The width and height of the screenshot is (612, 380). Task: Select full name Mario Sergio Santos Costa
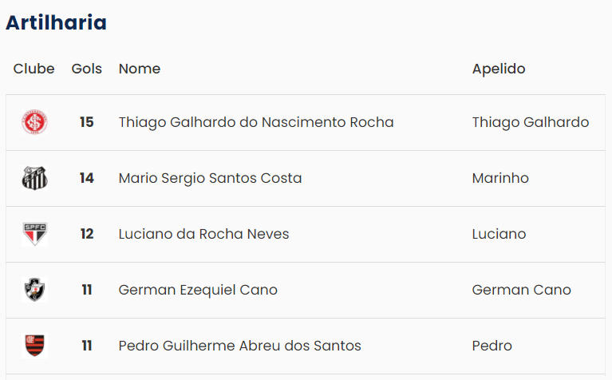tap(210, 178)
